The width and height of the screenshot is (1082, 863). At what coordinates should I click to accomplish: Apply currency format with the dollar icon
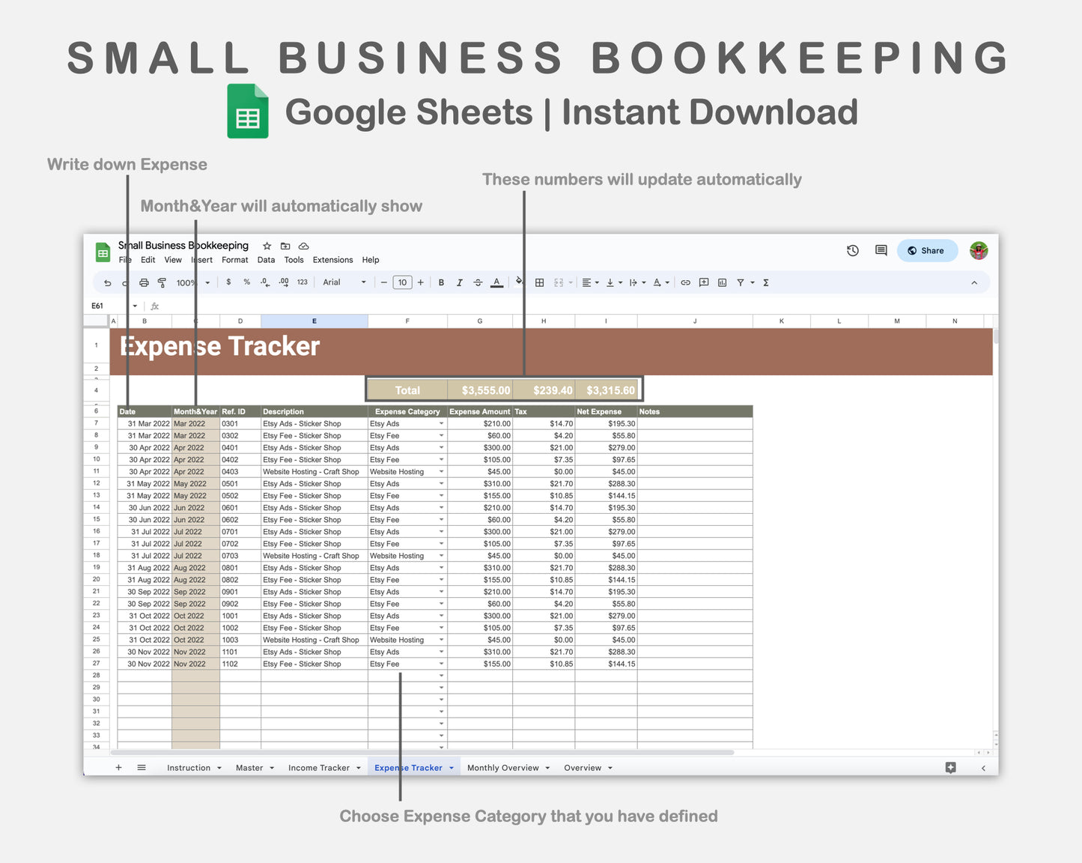(228, 282)
